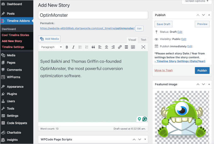Publish the story

[202, 70]
